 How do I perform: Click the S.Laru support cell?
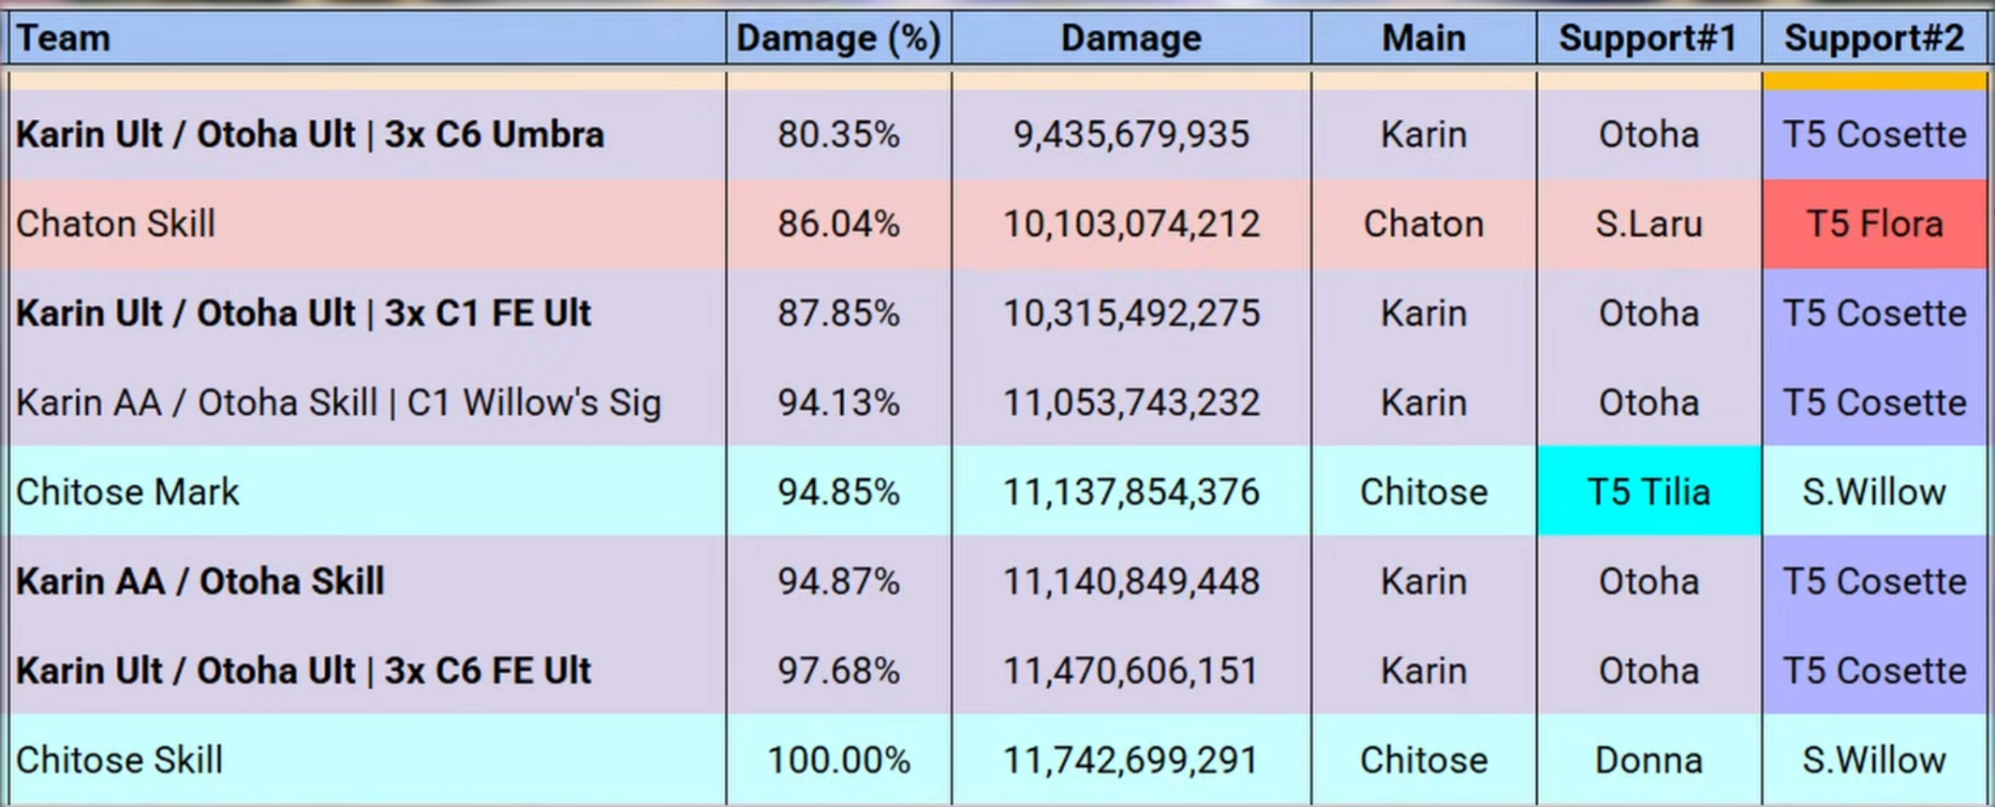point(1648,224)
